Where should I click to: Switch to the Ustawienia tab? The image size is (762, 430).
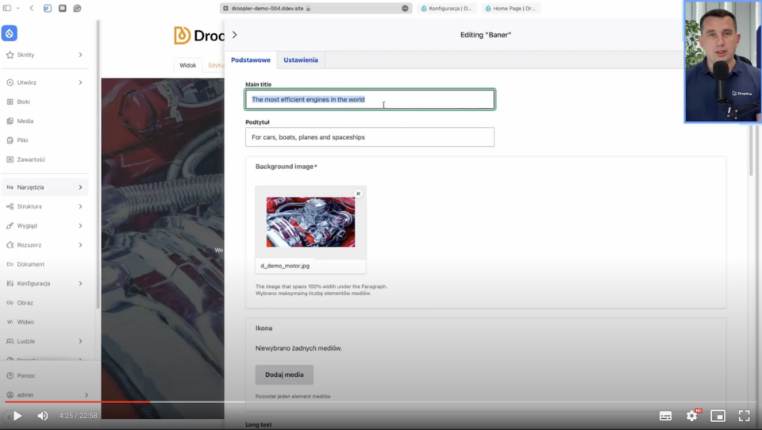[x=301, y=60]
